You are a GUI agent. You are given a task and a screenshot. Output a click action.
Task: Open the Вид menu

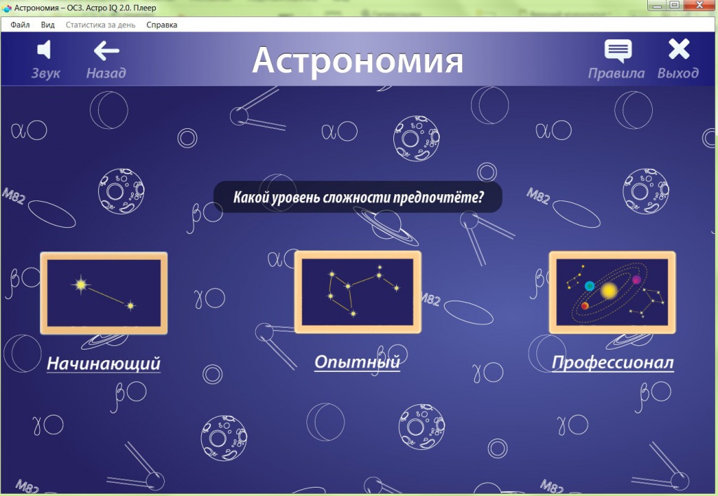[48, 25]
